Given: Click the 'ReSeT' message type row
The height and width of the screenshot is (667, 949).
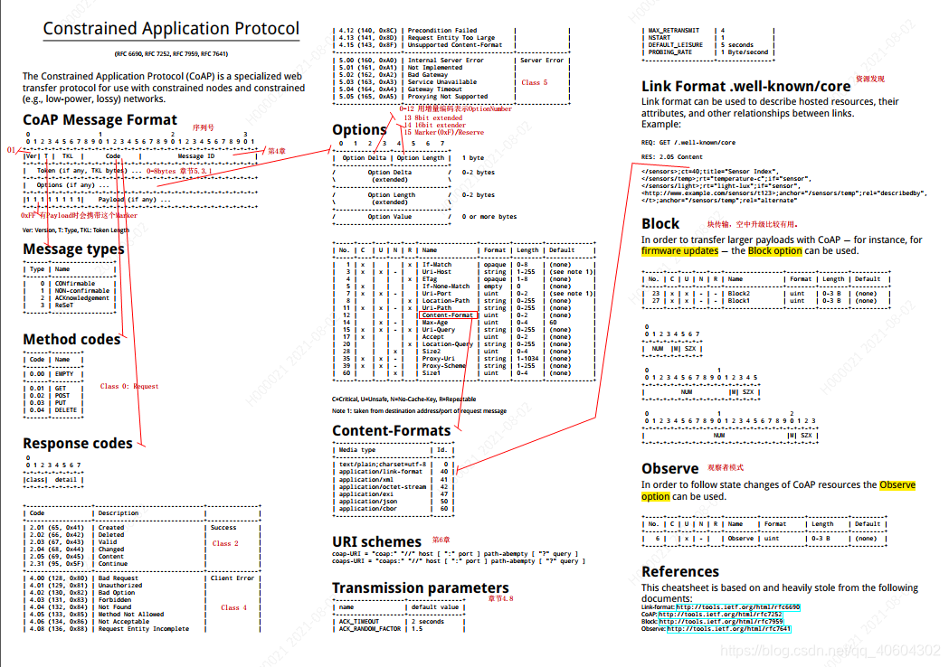Looking at the screenshot, I should (x=69, y=305).
